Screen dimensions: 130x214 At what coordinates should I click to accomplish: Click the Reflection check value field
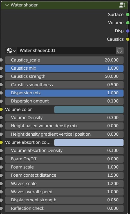(64, 208)
